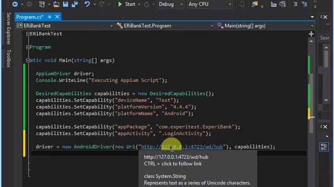334x187 pixels.
Task: Open the lower side panel dropdown arrow
Action: [x=327, y=136]
